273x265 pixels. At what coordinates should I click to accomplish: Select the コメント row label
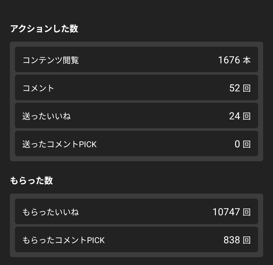coord(38,88)
